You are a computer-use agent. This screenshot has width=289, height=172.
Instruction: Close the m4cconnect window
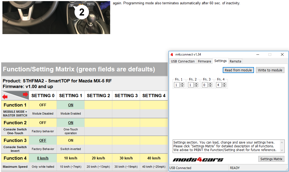point(282,54)
